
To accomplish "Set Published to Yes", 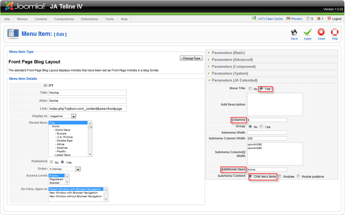I will 63,162.
